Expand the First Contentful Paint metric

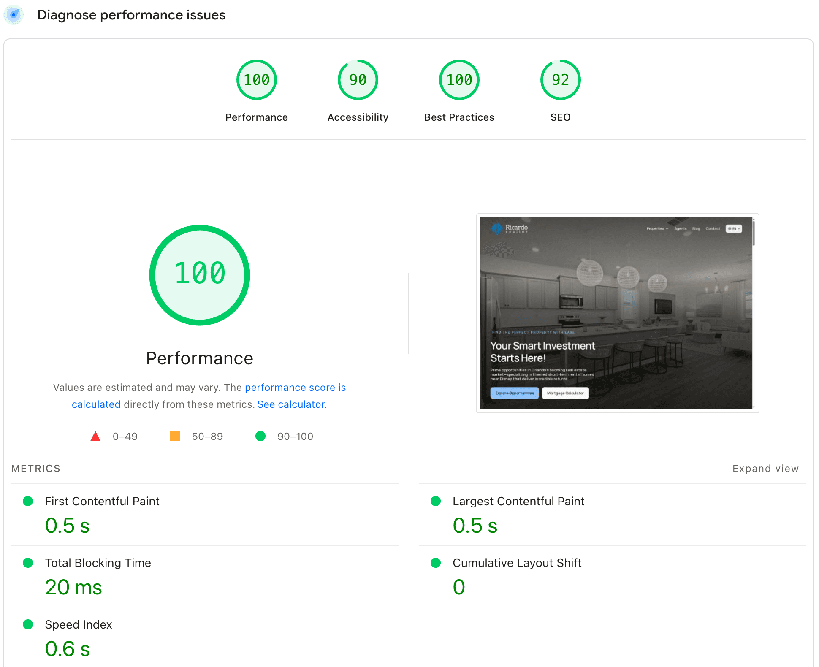tap(102, 501)
